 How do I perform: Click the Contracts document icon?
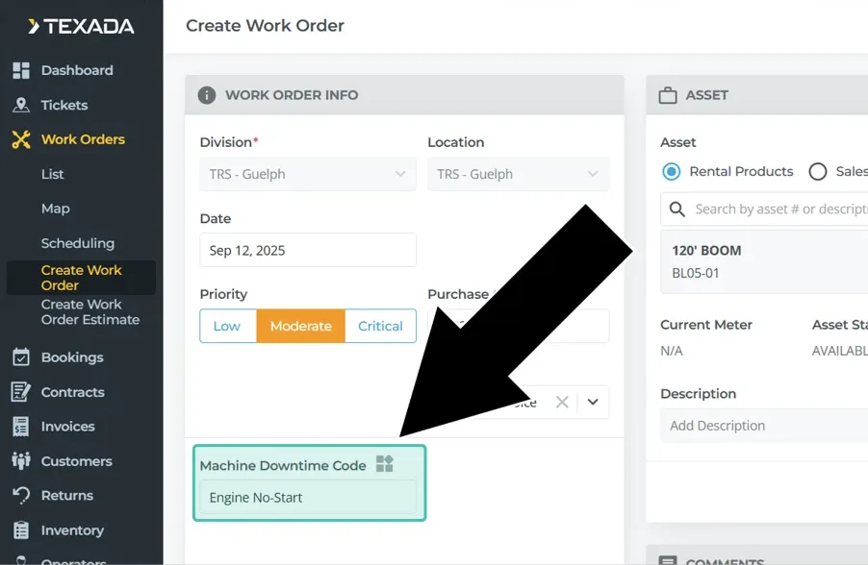point(21,392)
